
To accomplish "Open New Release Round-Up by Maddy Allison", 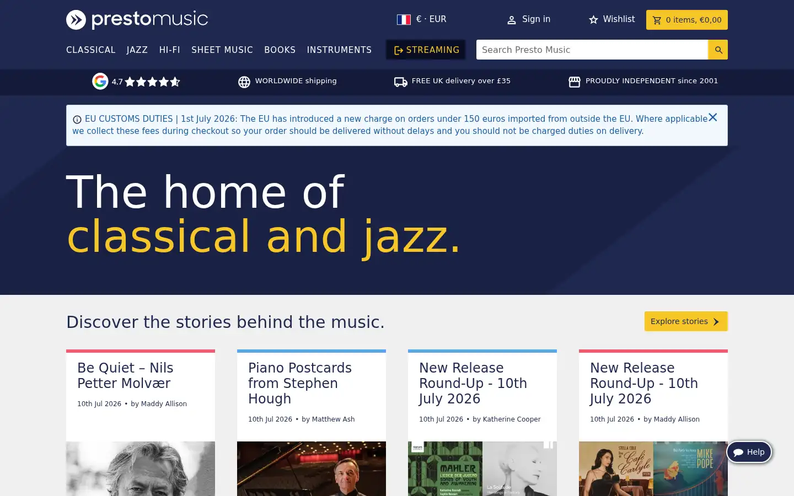I will [x=644, y=383].
